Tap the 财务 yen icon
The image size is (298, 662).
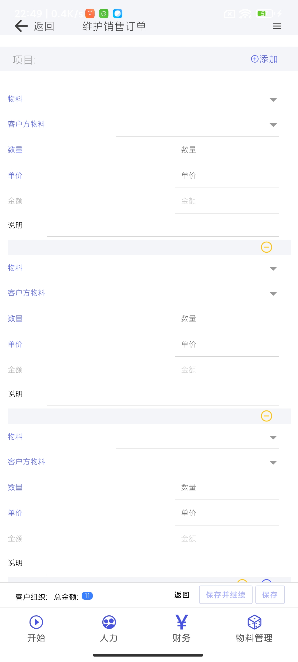point(182,622)
